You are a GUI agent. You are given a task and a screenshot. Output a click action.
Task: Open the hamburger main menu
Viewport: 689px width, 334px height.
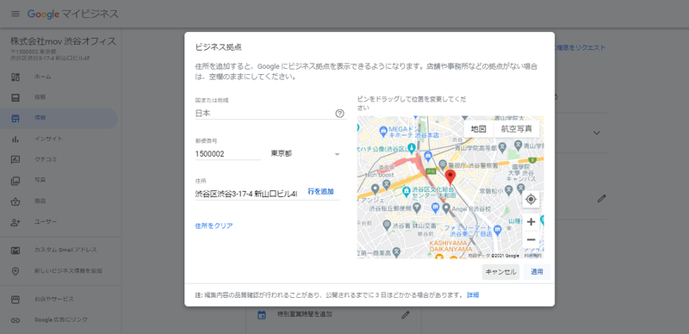(x=16, y=14)
